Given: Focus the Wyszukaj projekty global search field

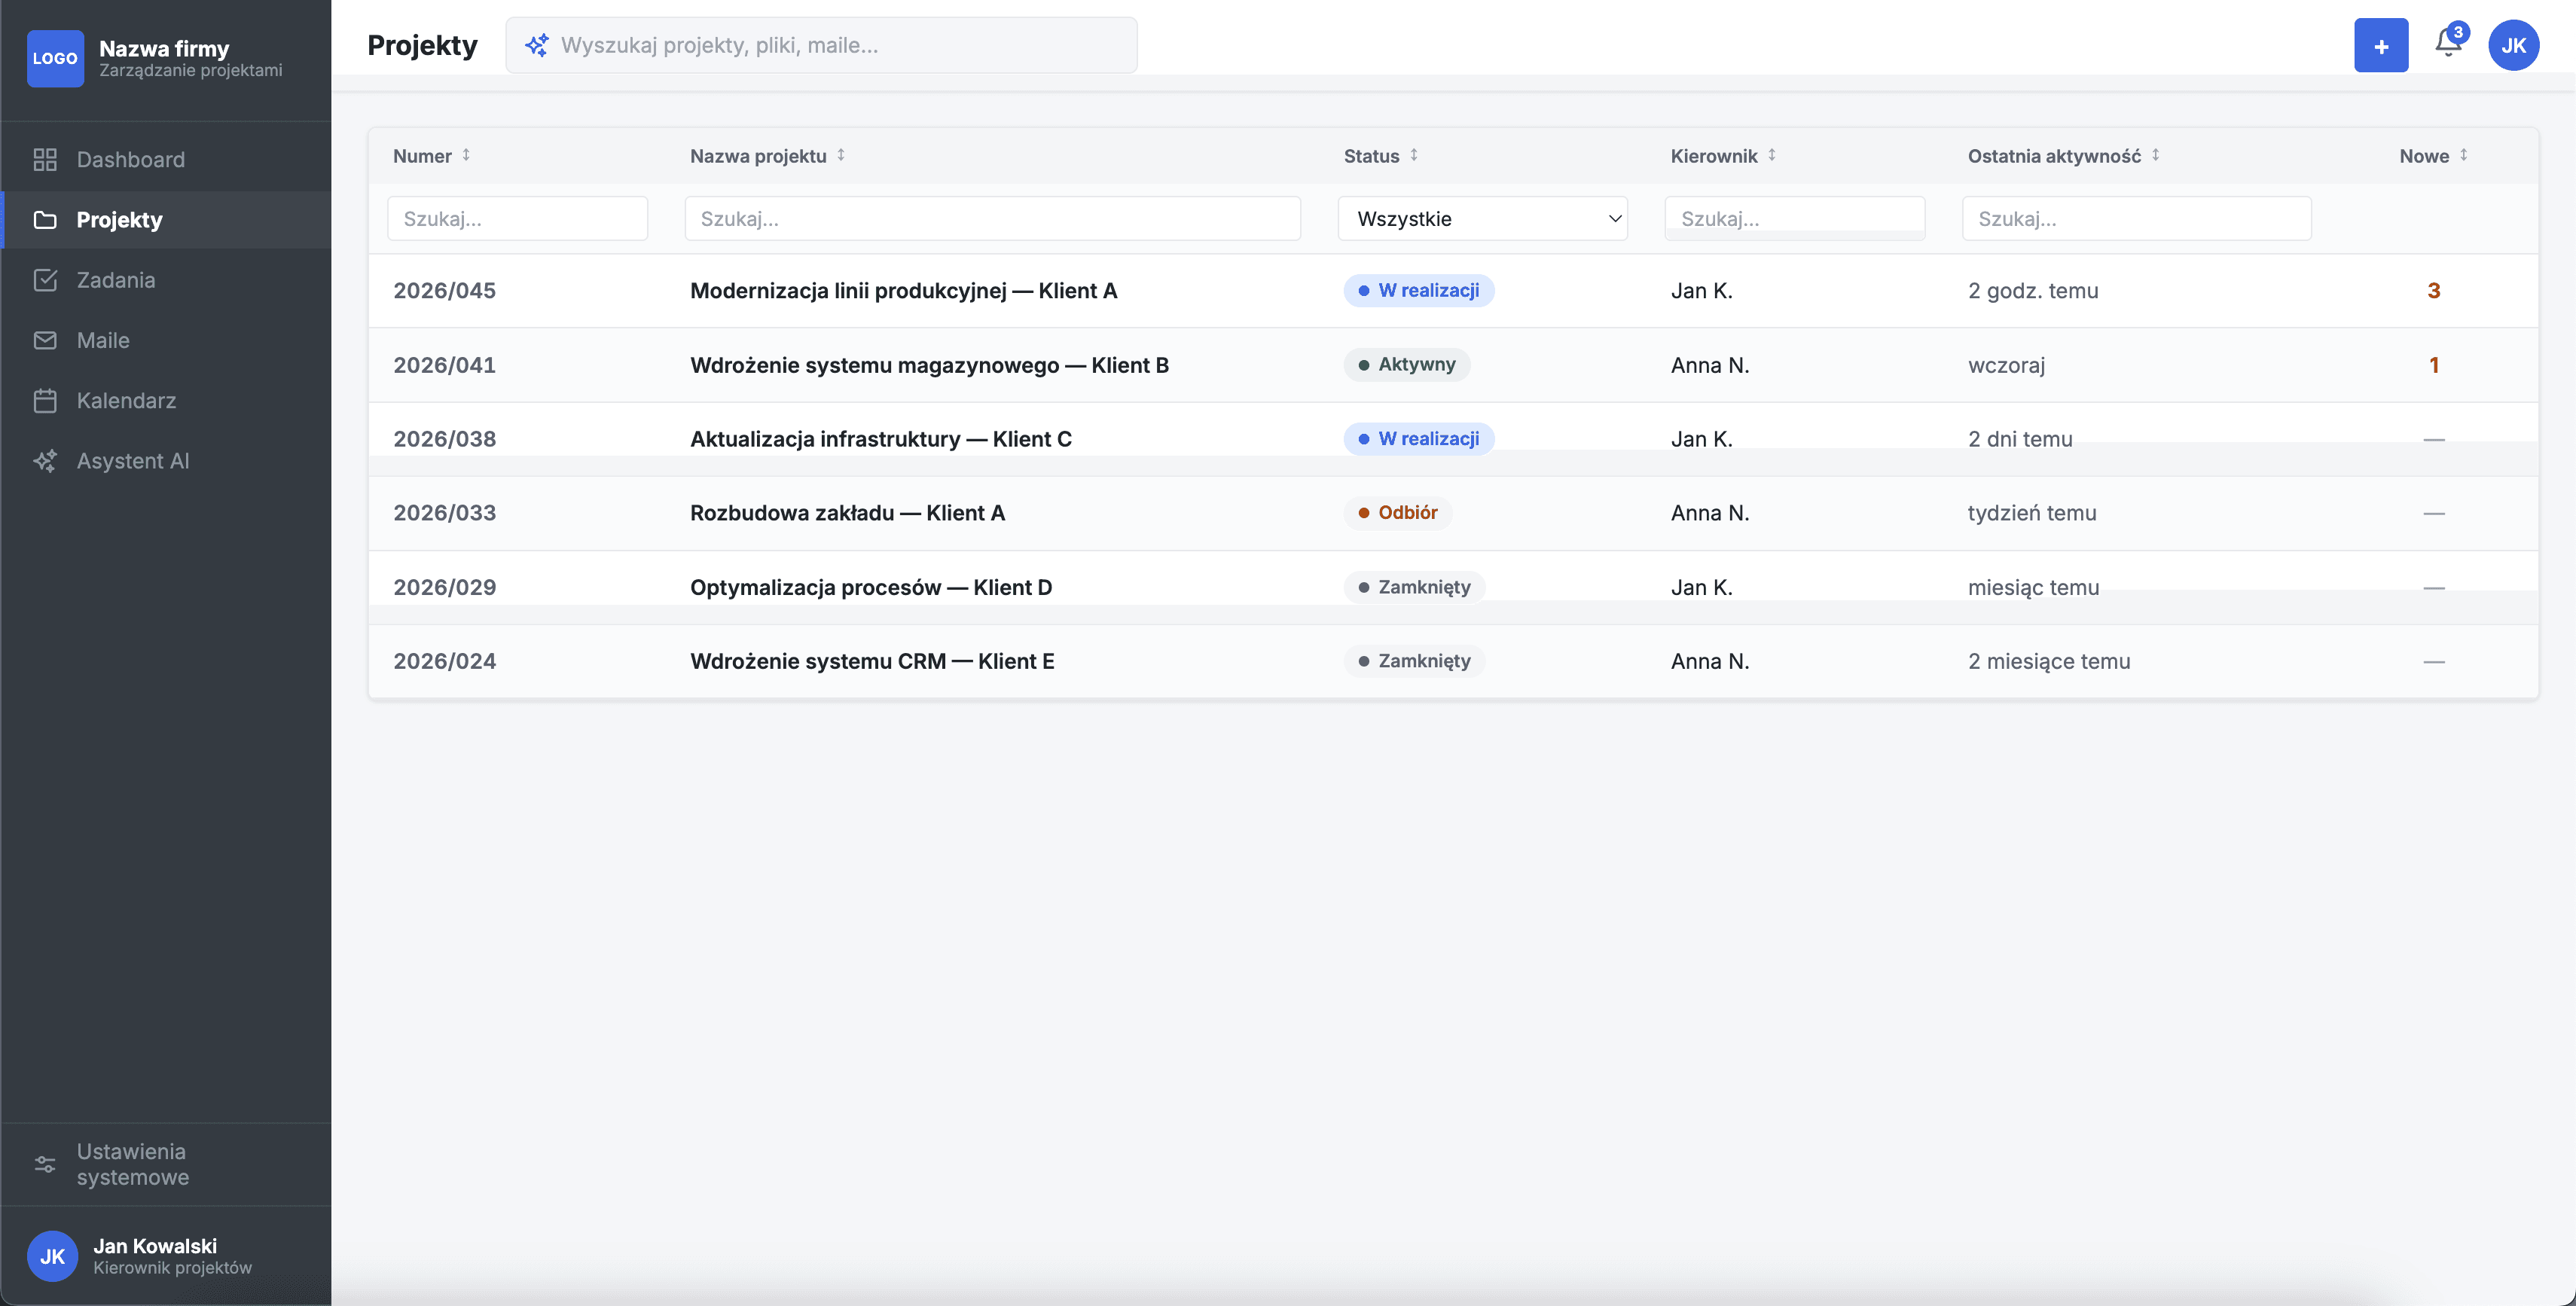Looking at the screenshot, I should point(821,45).
